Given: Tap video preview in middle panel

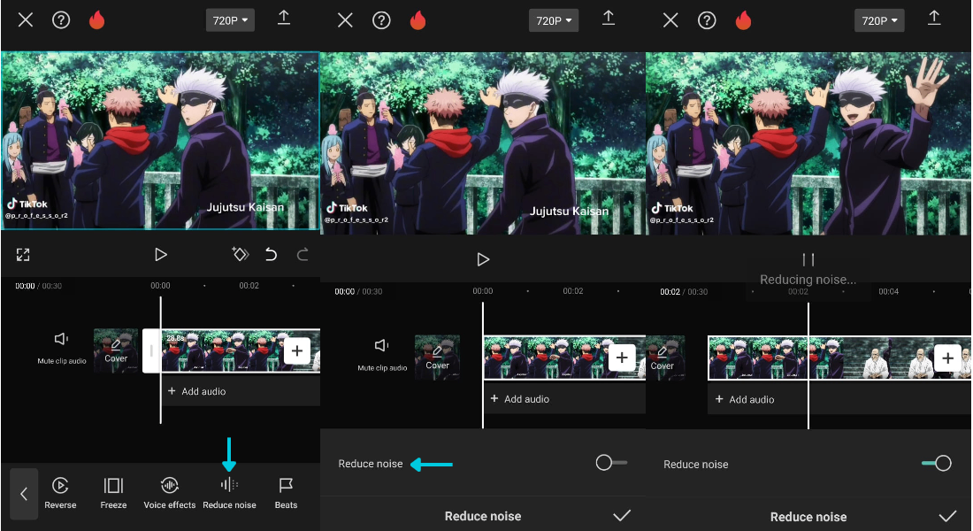Looking at the screenshot, I should tap(483, 143).
